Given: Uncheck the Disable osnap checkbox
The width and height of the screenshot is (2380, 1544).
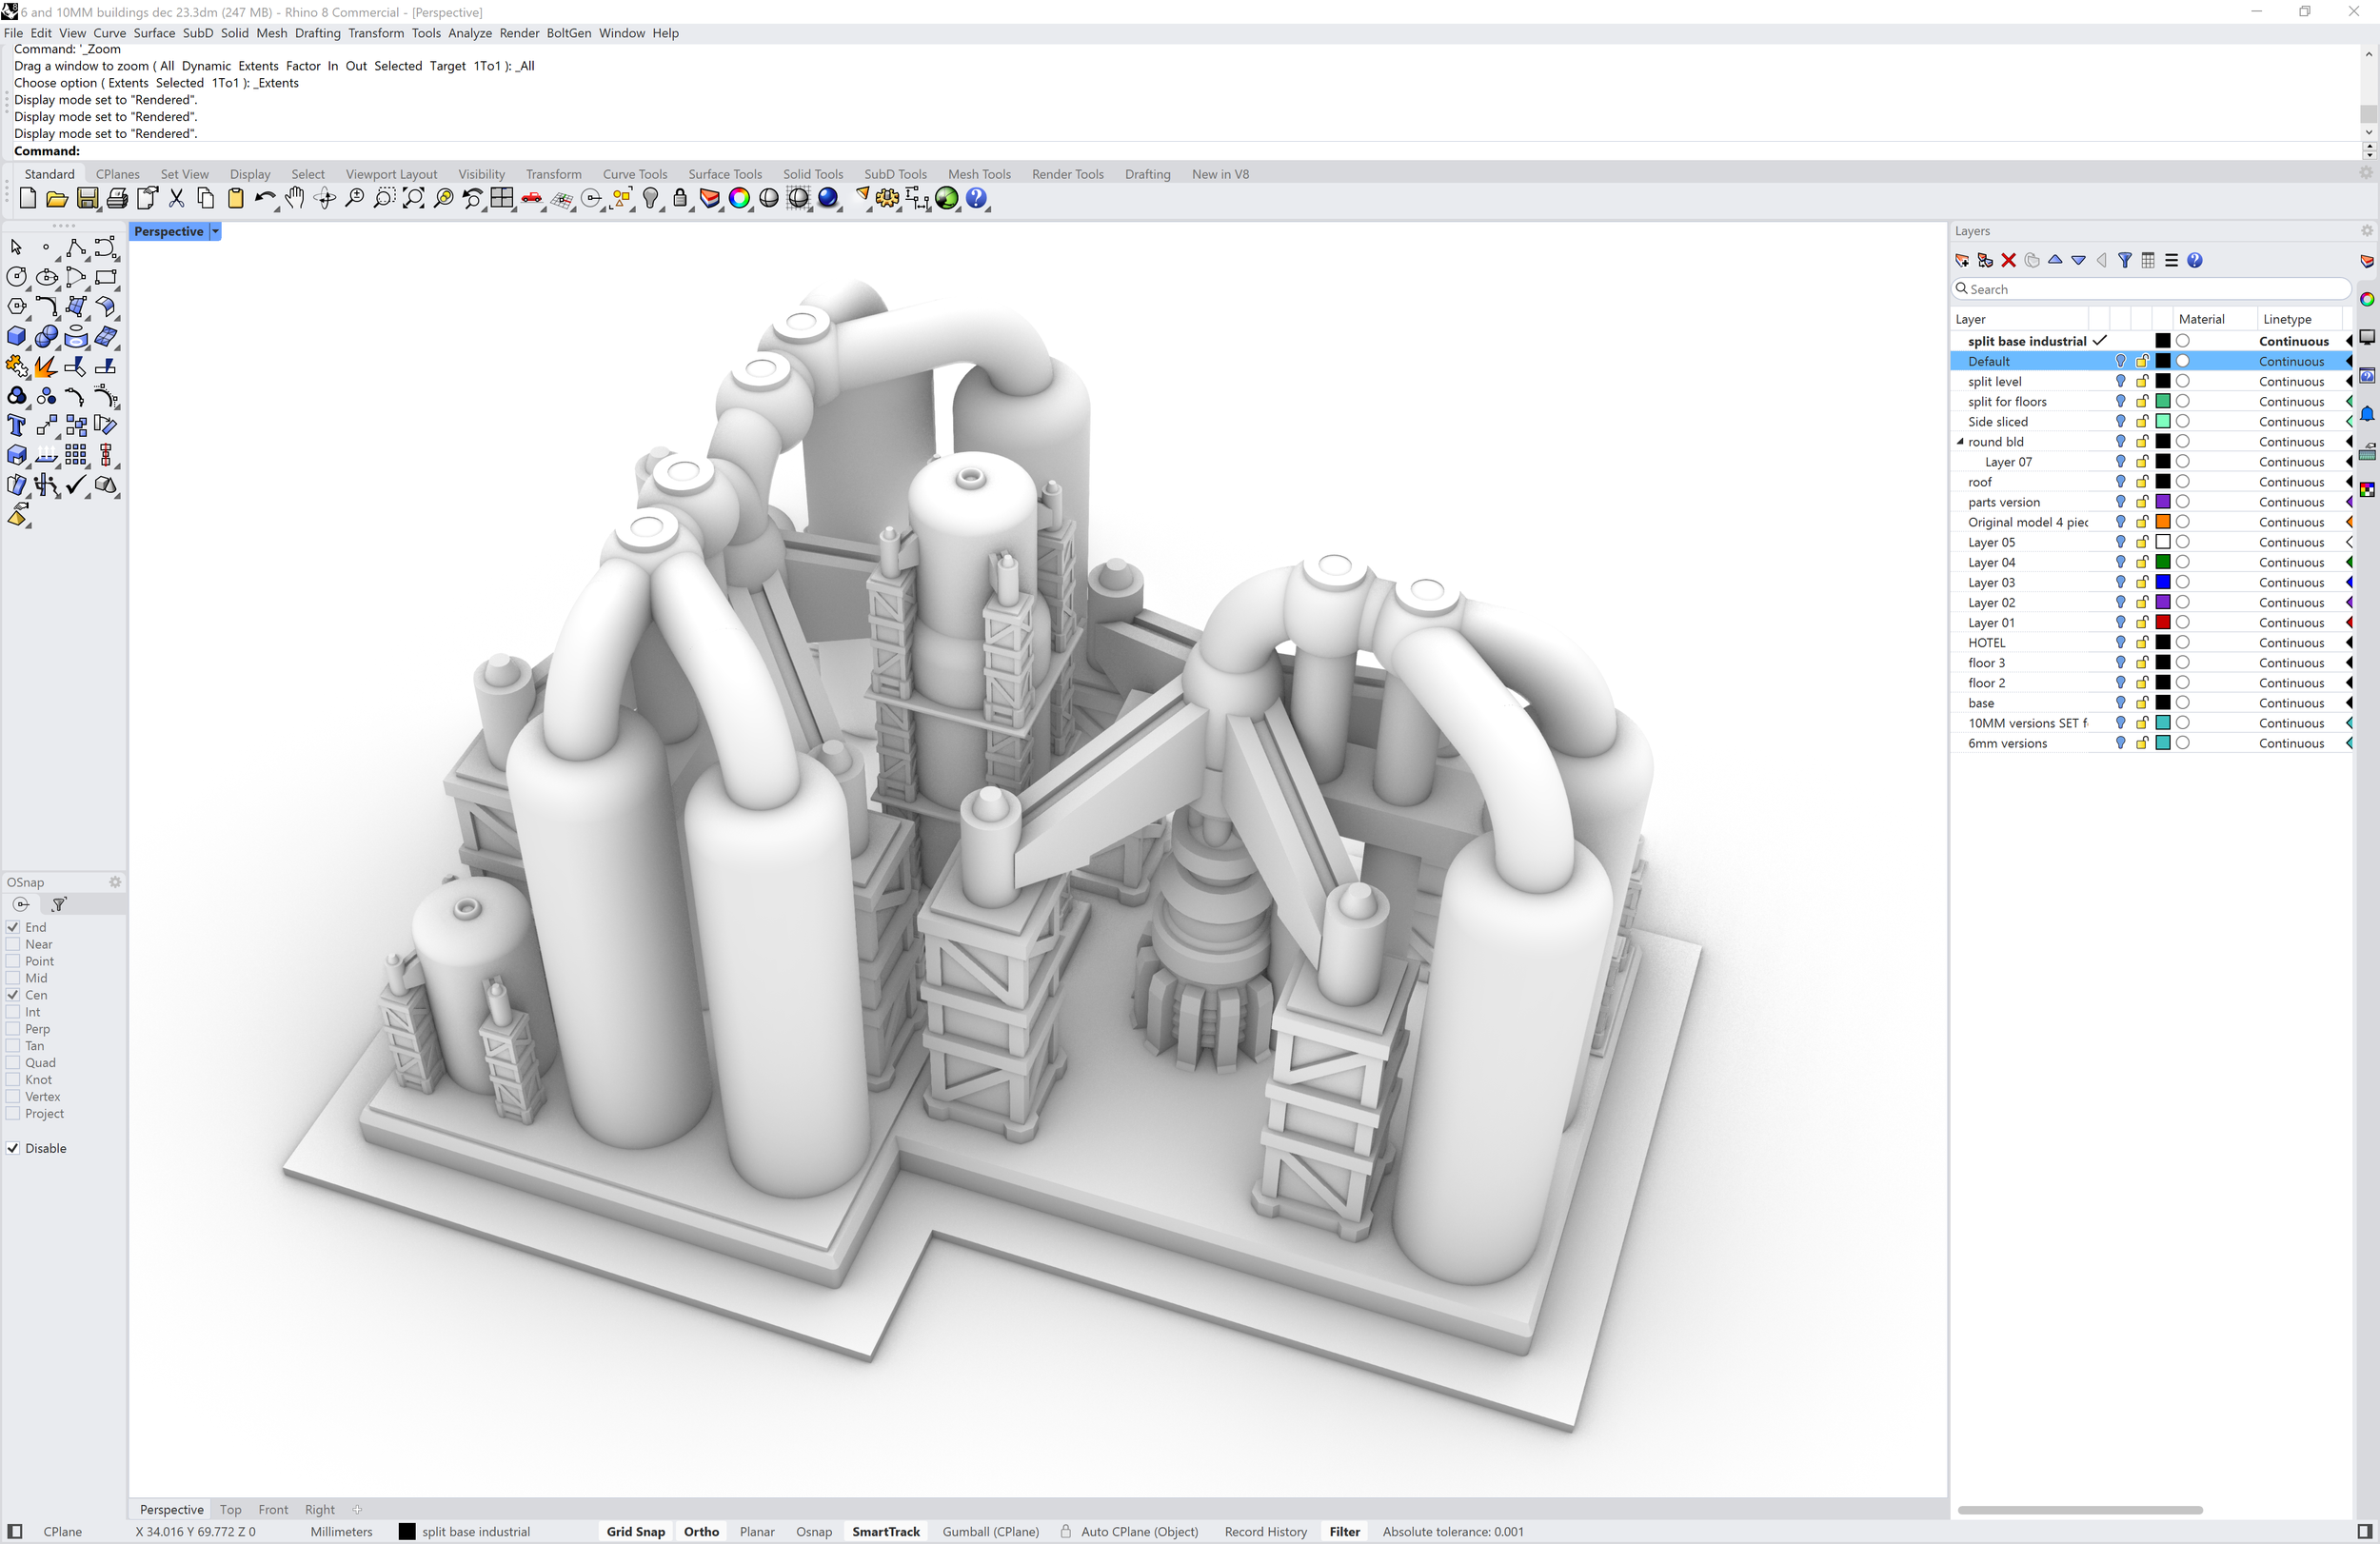Looking at the screenshot, I should [x=14, y=1148].
